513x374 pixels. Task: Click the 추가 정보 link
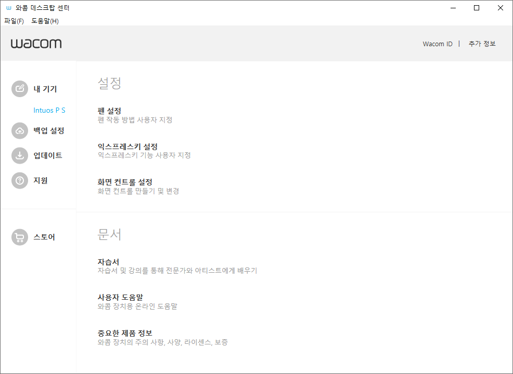[x=482, y=44]
